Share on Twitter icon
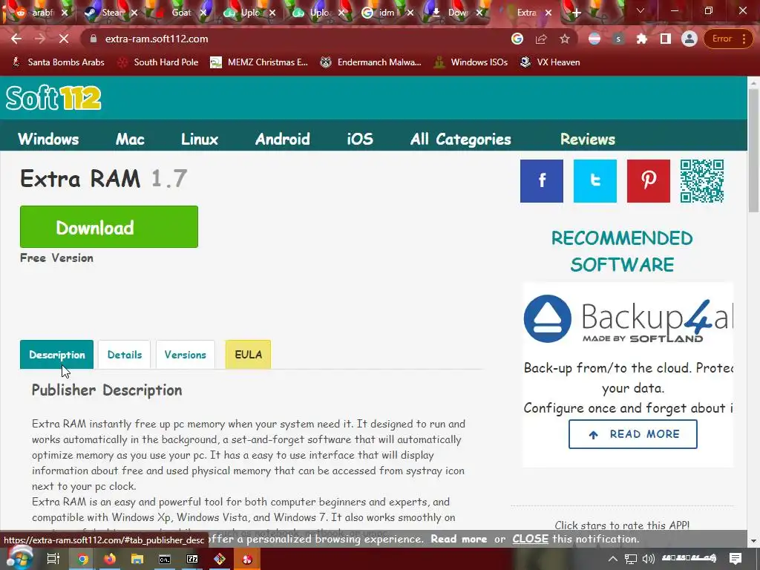This screenshot has height=570, width=760. click(x=594, y=181)
